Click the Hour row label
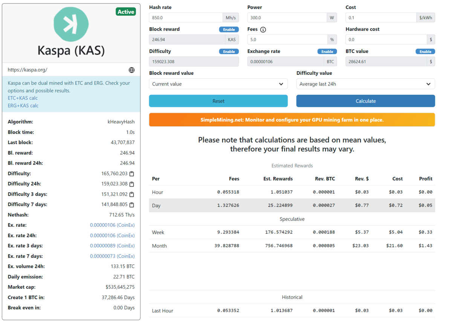 [157, 192]
